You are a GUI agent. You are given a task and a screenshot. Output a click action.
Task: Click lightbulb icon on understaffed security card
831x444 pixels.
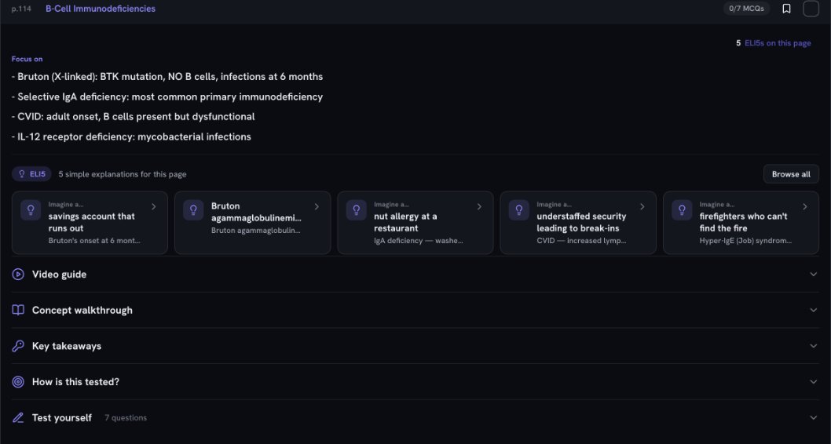pyautogui.click(x=519, y=209)
